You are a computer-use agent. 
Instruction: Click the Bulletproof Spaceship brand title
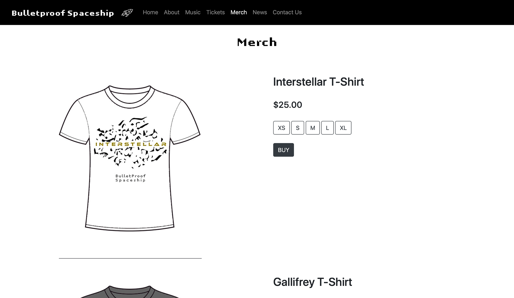(x=63, y=13)
